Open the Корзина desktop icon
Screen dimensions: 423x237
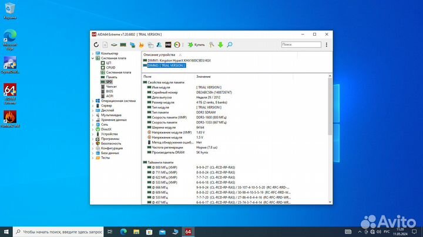coord(10,11)
